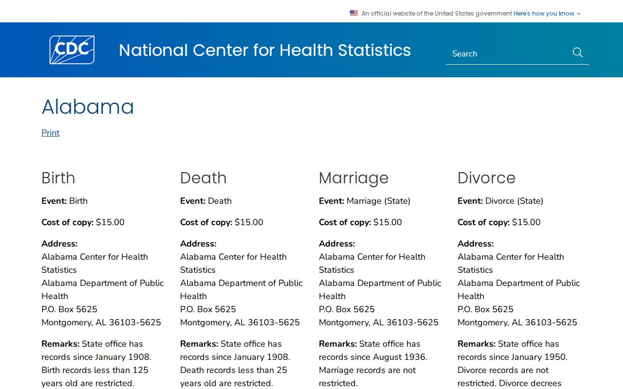623x389 pixels.
Task: Click "Event: Birth" text
Action: tap(65, 201)
